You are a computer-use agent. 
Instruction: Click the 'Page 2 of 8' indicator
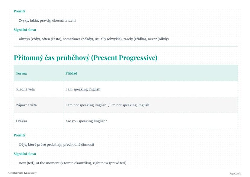(235, 173)
